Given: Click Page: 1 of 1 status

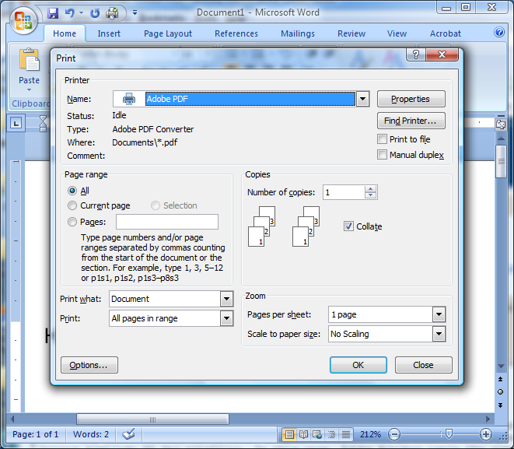Looking at the screenshot, I should tap(36, 434).
